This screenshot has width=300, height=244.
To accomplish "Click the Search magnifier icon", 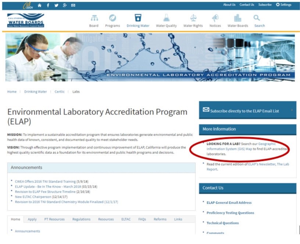I will (x=257, y=18).
